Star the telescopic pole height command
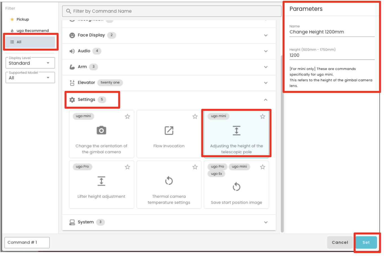Screen dimensions: 384x256 pos(263,116)
